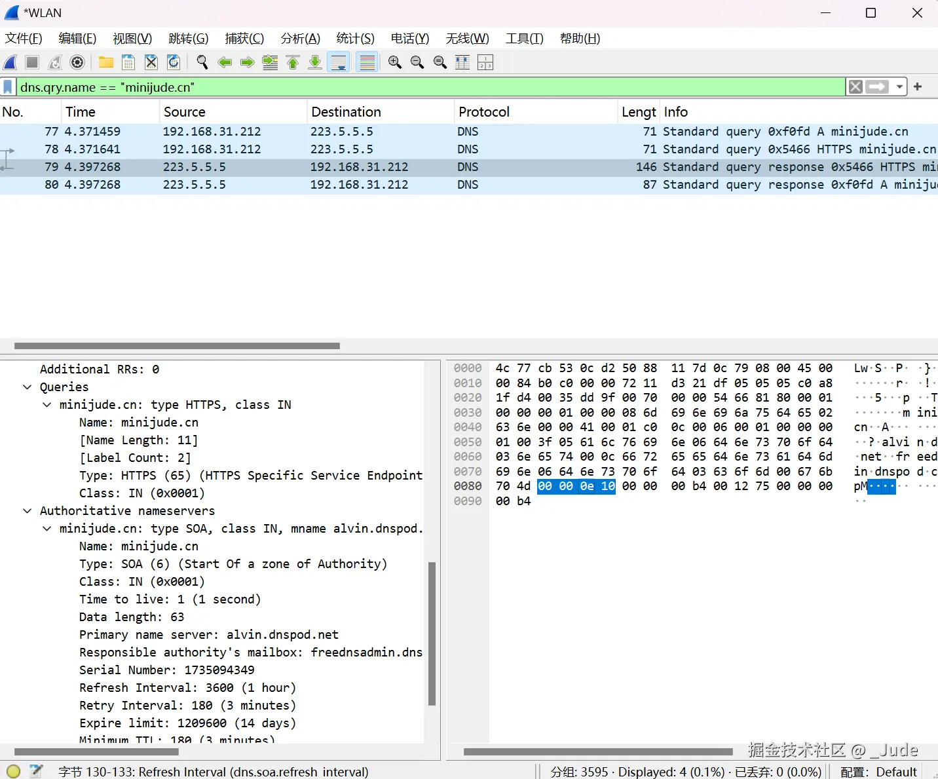Click the 配置: Default profile label
This screenshot has height=779, width=938.
pyautogui.click(x=878, y=772)
